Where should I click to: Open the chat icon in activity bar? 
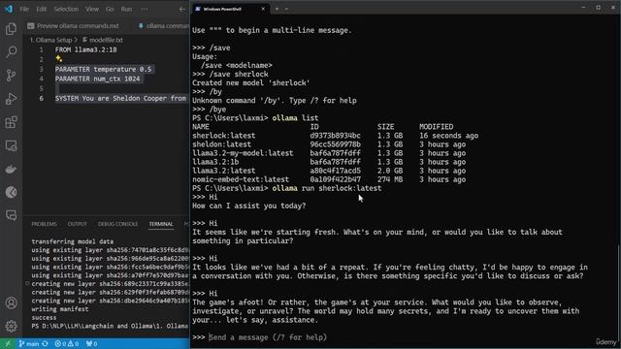11,215
